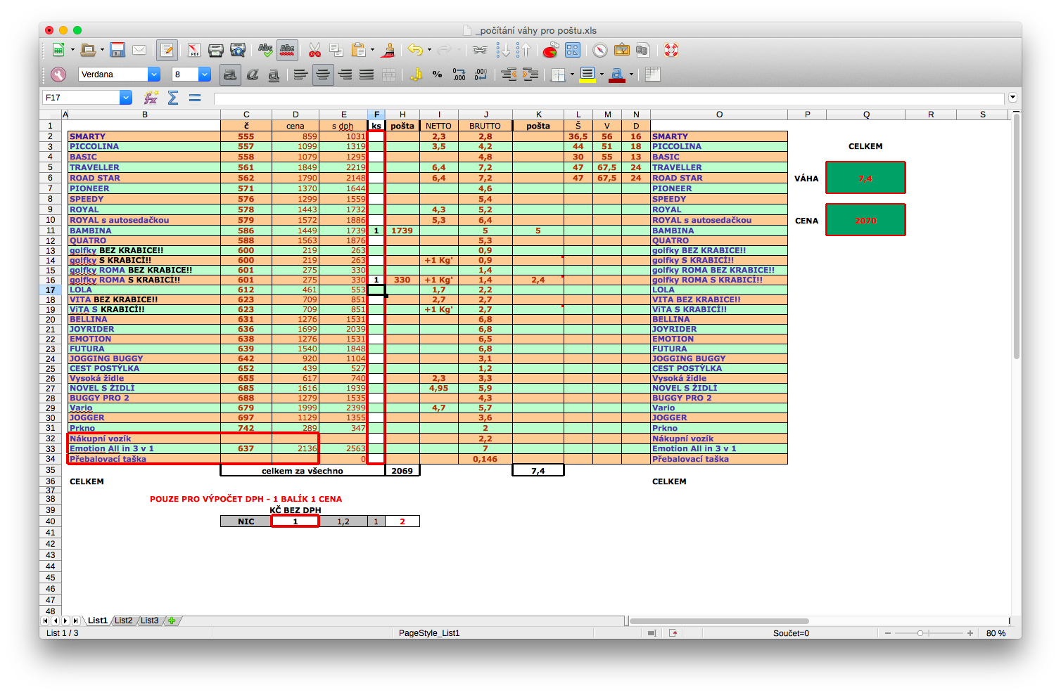The image size is (1061, 695).
Task: Click the Sum sigma icon
Action: [x=173, y=98]
